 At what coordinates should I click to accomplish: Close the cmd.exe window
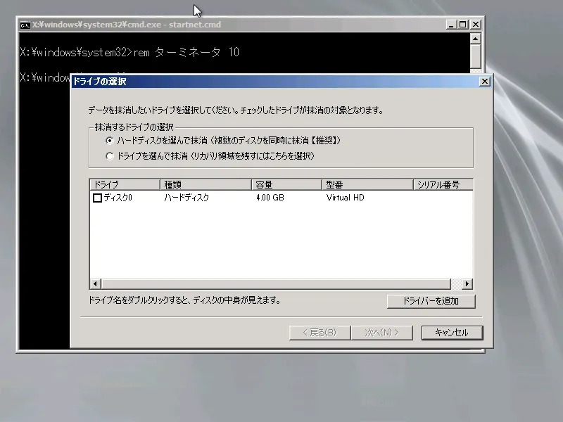[476, 25]
